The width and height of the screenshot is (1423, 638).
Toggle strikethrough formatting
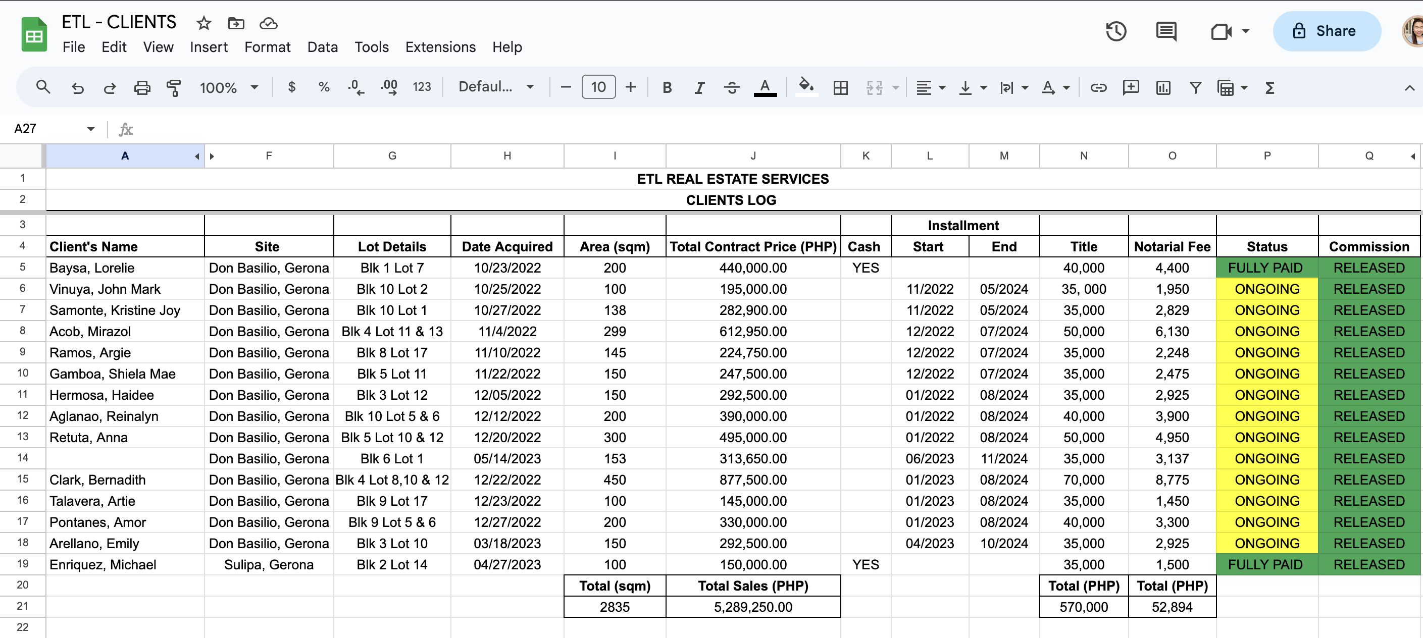732,87
